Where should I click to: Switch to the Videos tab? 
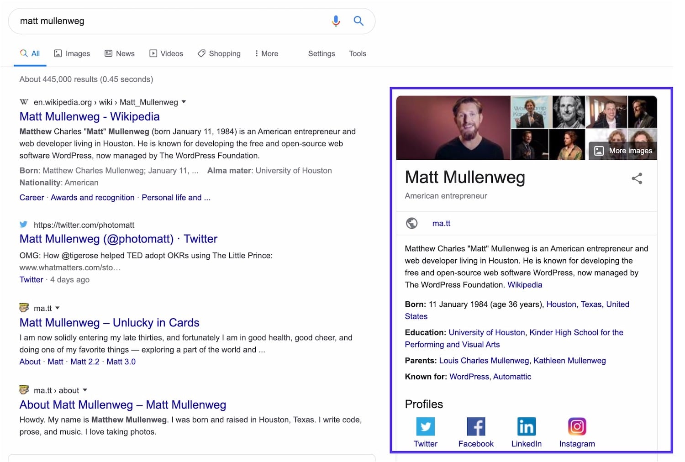coord(166,53)
